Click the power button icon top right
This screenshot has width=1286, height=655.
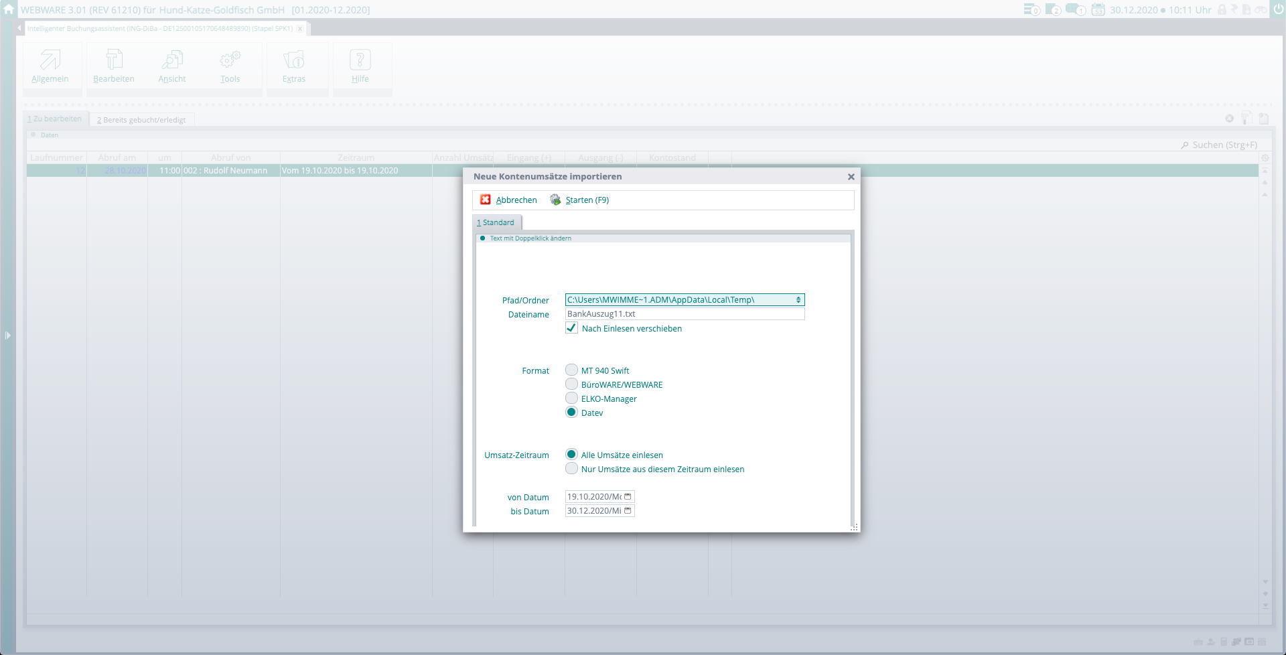click(x=1277, y=9)
